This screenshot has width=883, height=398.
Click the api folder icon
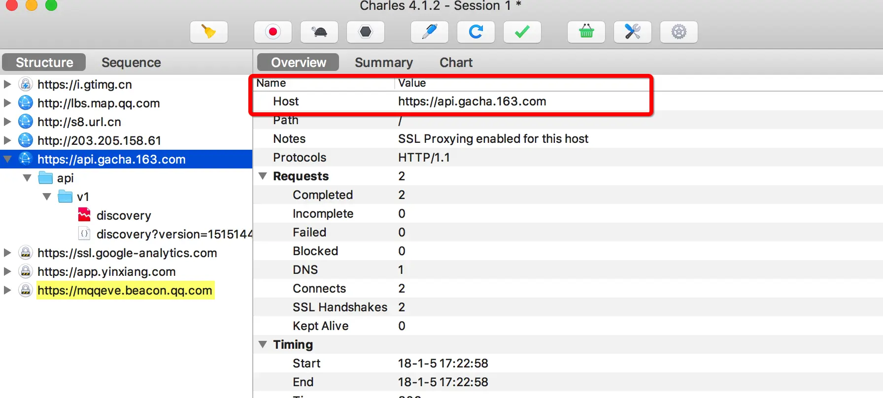(45, 178)
